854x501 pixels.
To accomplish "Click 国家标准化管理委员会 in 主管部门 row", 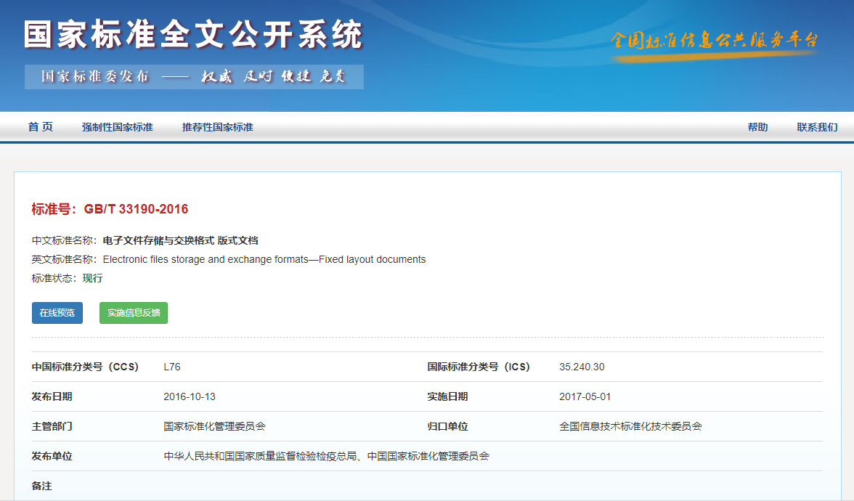I will (x=215, y=426).
